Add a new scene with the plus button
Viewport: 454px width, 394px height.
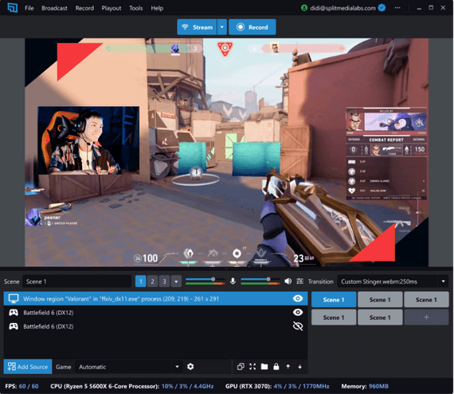(x=426, y=317)
